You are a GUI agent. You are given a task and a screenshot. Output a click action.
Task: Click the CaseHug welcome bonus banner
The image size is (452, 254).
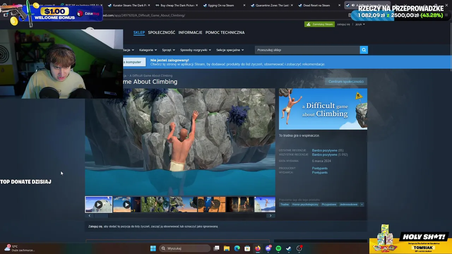pos(52,13)
